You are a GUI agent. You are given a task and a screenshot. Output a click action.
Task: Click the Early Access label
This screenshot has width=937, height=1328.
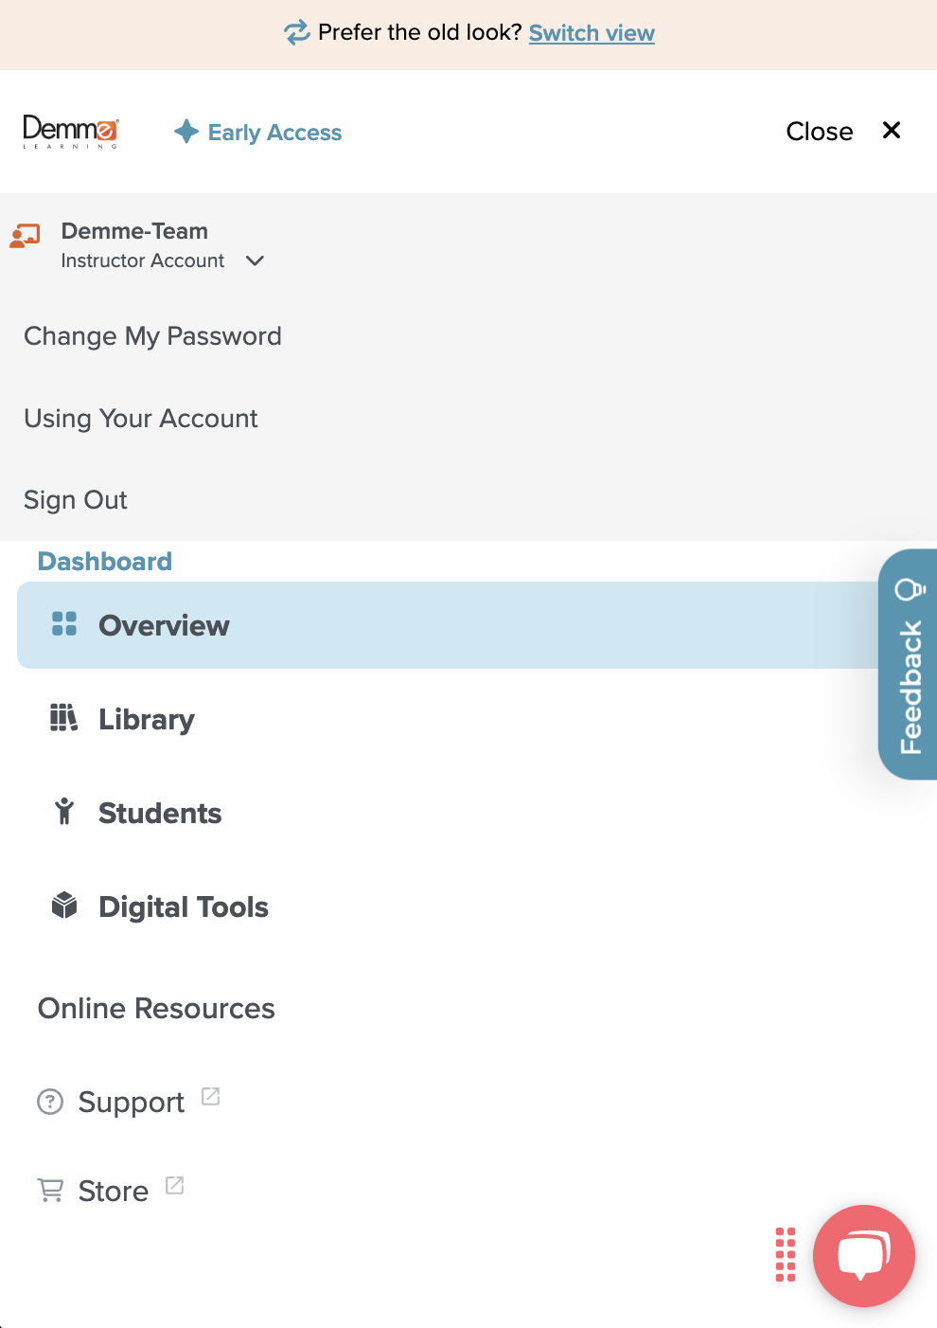click(274, 133)
